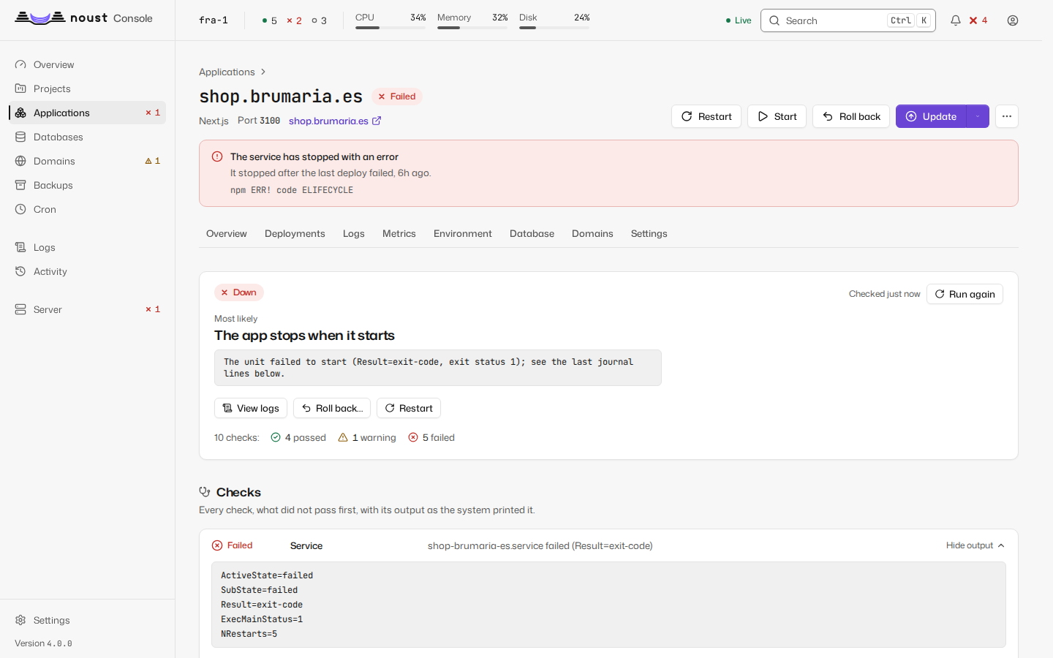Switch to the Metrics tab
The width and height of the screenshot is (1053, 658).
399,233
